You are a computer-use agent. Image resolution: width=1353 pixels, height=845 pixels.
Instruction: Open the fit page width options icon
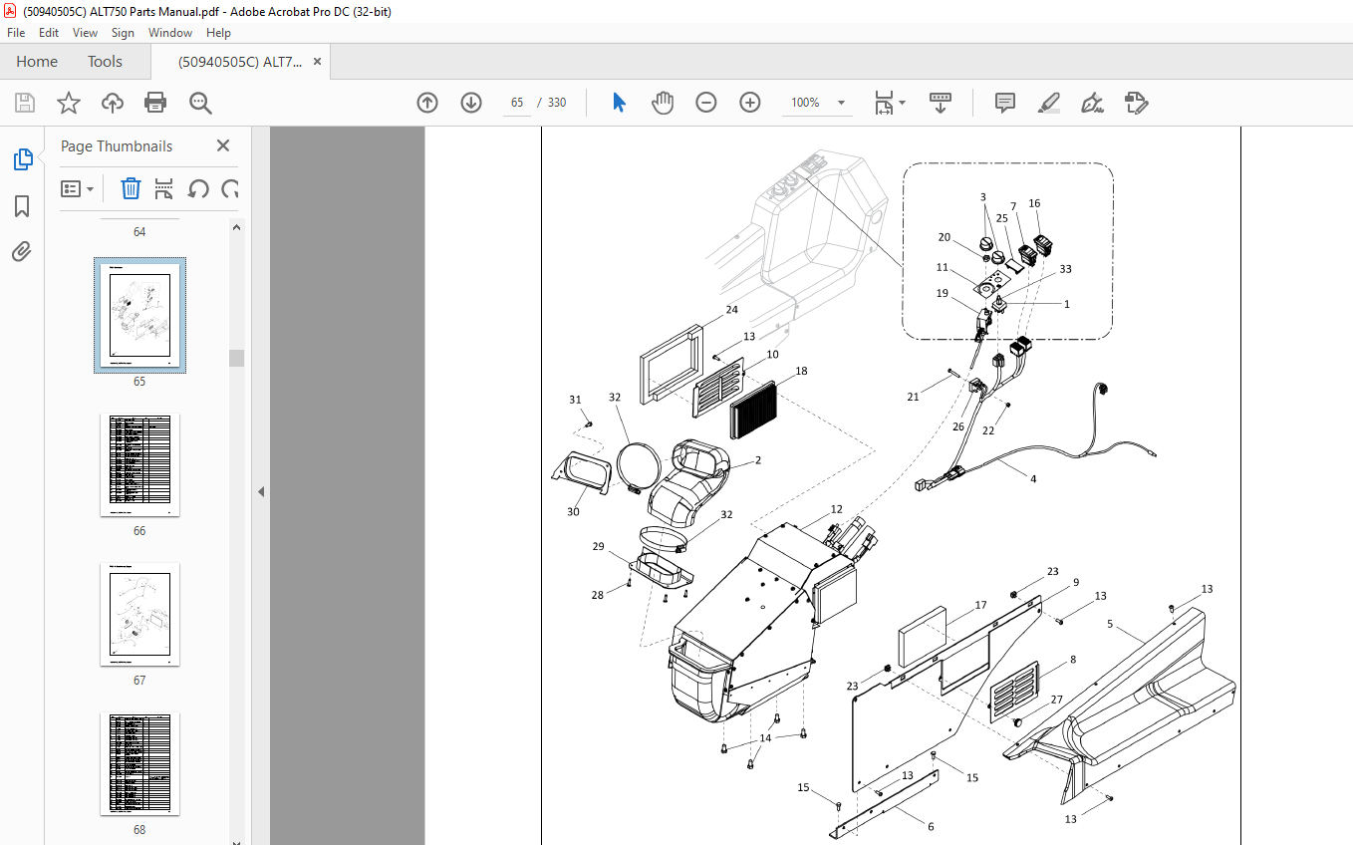click(884, 103)
